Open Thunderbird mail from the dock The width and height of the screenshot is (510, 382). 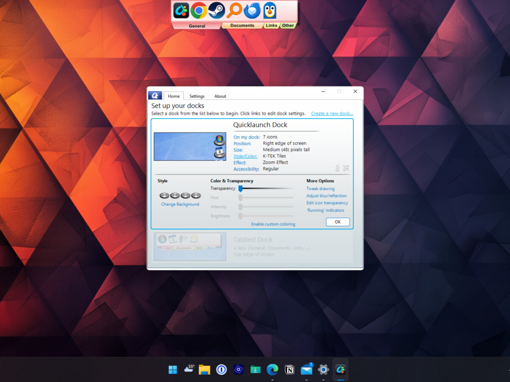pyautogui.click(x=252, y=10)
